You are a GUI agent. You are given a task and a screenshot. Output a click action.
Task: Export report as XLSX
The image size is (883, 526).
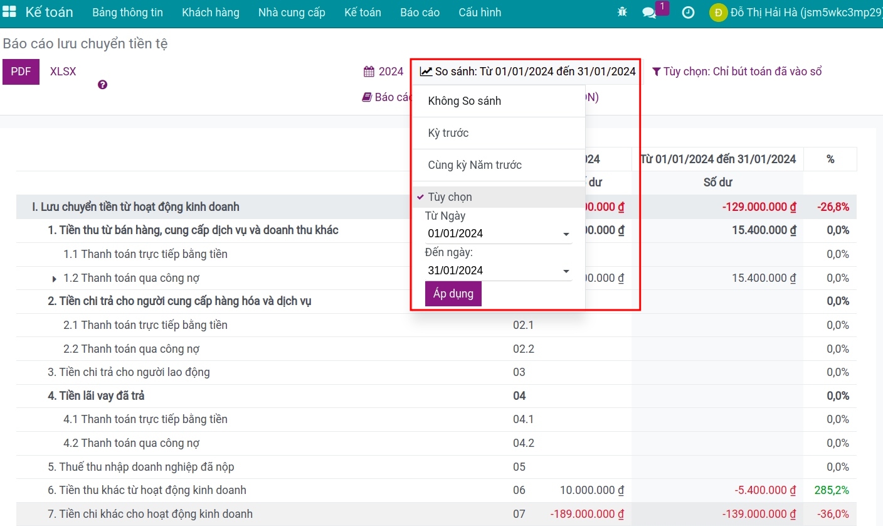63,72
